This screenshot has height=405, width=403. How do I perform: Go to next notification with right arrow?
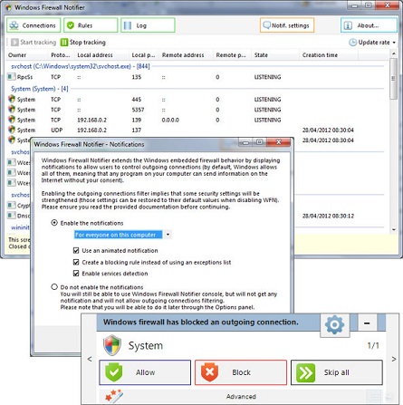pos(394,359)
